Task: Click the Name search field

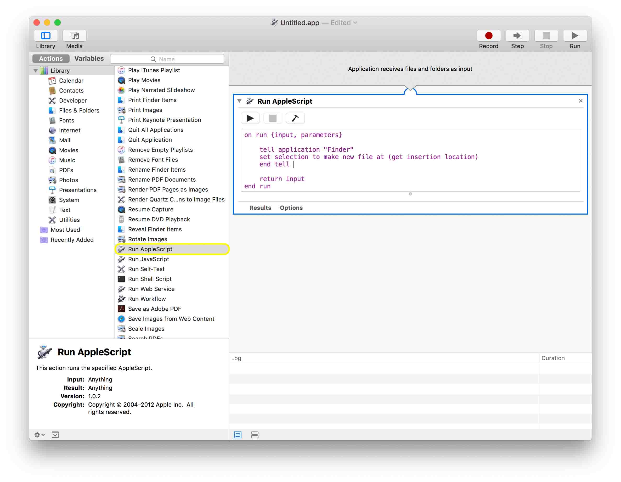Action: [x=167, y=59]
